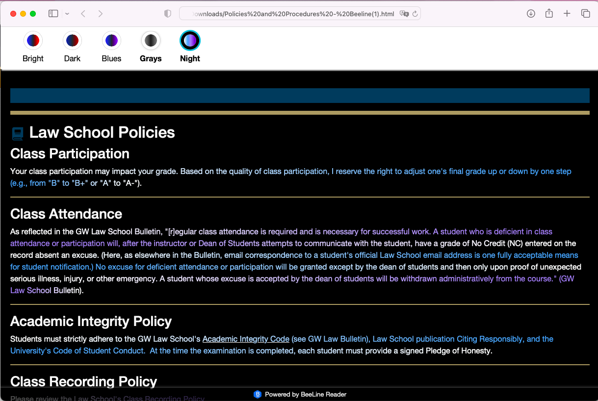Click the Class Participation heading

[70, 154]
